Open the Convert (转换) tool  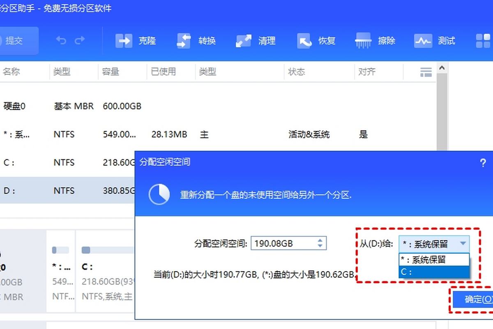coord(184,41)
